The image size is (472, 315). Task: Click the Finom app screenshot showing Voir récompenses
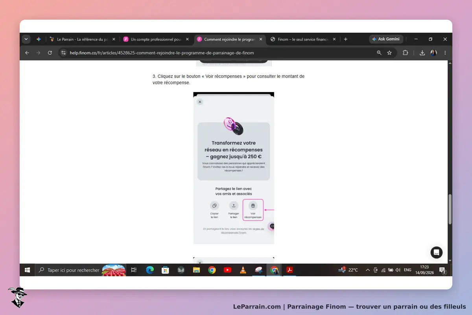[234, 168]
